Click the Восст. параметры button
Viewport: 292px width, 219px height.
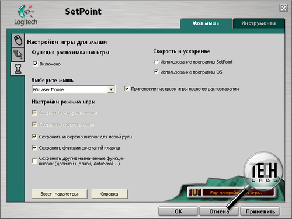point(59,194)
